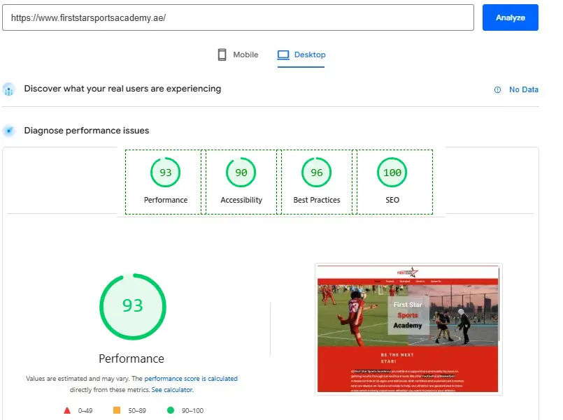Screen dimensions: 563x420
Task: Click the Analyze button
Action: pos(510,17)
